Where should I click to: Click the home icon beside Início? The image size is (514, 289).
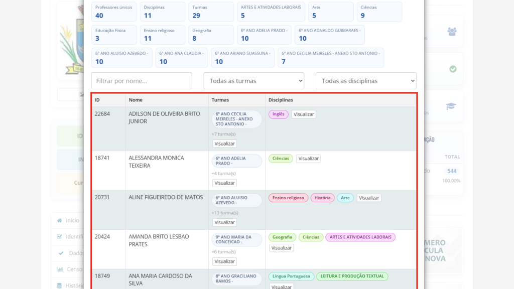pyautogui.click(x=60, y=220)
